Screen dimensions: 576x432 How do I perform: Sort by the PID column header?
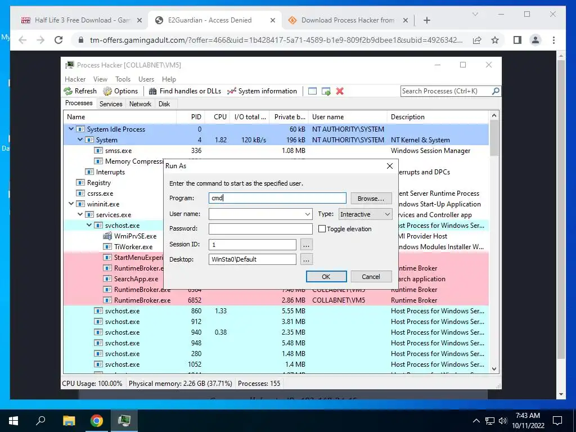[191, 117]
